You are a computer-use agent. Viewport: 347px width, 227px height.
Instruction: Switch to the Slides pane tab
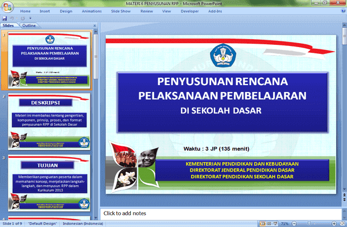point(8,26)
